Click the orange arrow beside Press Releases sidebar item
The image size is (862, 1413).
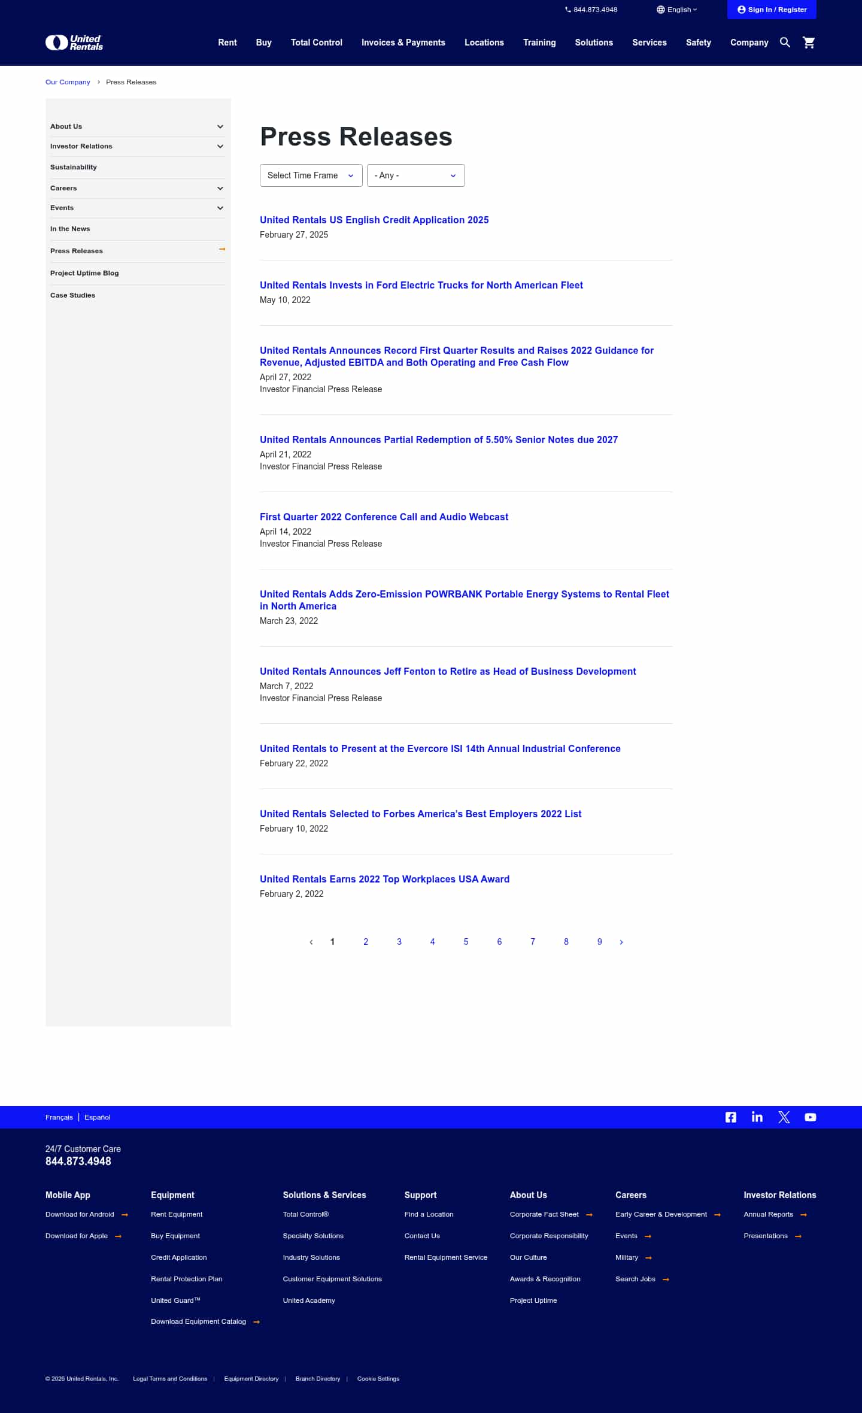click(x=222, y=249)
